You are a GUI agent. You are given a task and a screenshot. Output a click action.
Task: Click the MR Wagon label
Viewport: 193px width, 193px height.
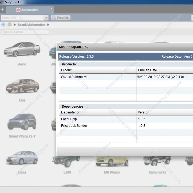(112, 172)
